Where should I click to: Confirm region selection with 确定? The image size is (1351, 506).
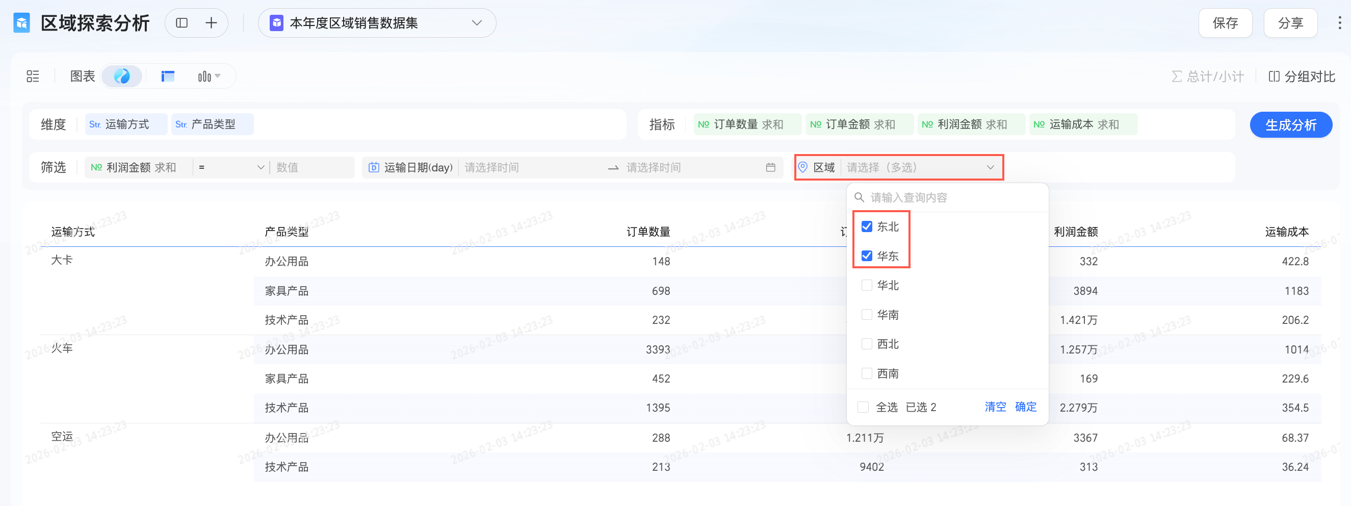[x=1025, y=407]
